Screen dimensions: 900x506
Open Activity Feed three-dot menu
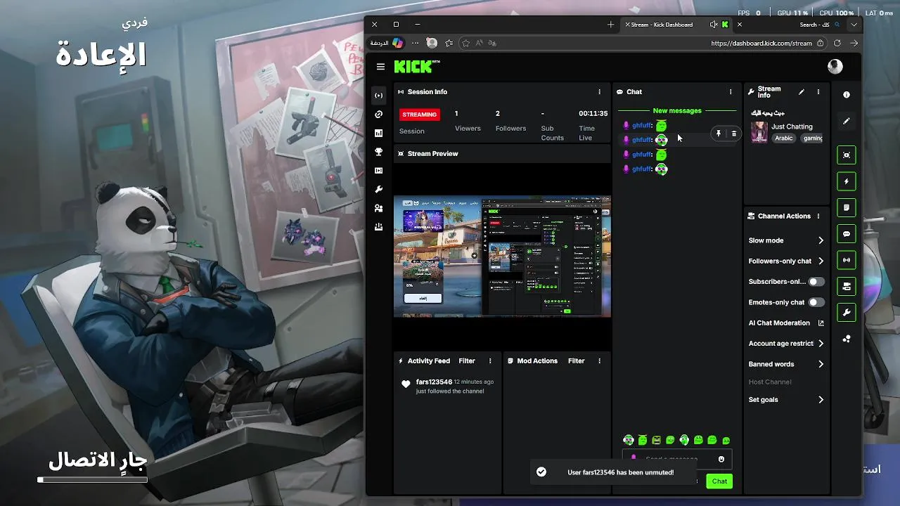pyautogui.click(x=491, y=361)
